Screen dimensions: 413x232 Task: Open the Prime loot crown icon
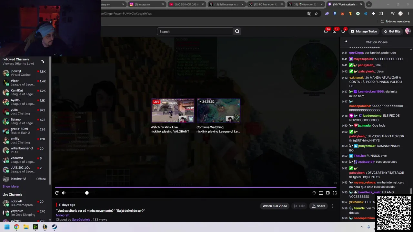pyautogui.click(x=326, y=31)
